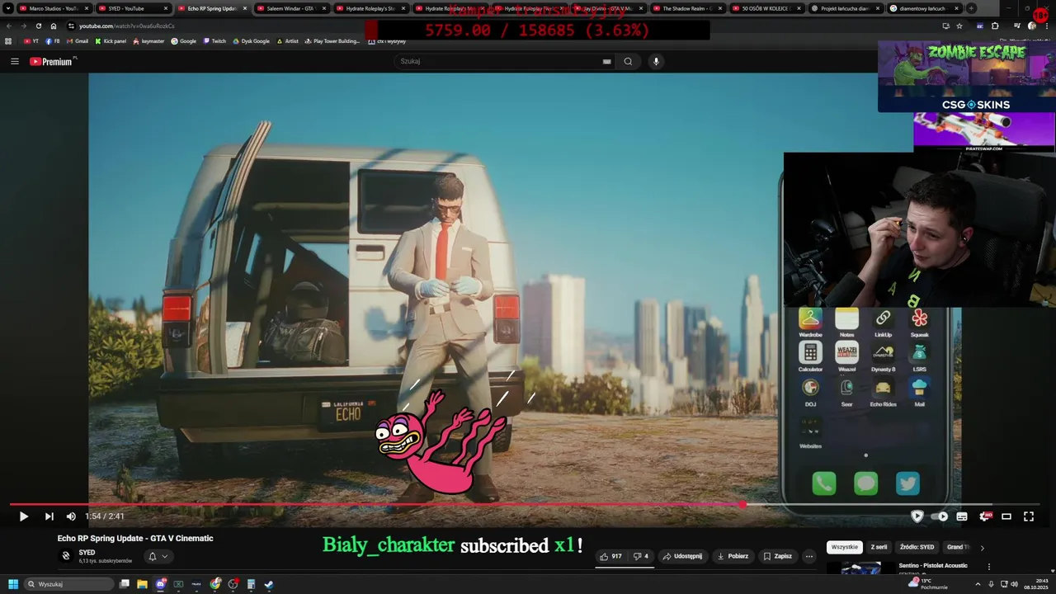Open the Kick panel bookmark
The width and height of the screenshot is (1056, 594).
tap(111, 40)
